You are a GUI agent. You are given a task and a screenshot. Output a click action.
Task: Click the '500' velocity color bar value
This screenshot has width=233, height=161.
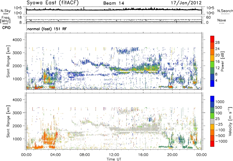(x=219, y=108)
